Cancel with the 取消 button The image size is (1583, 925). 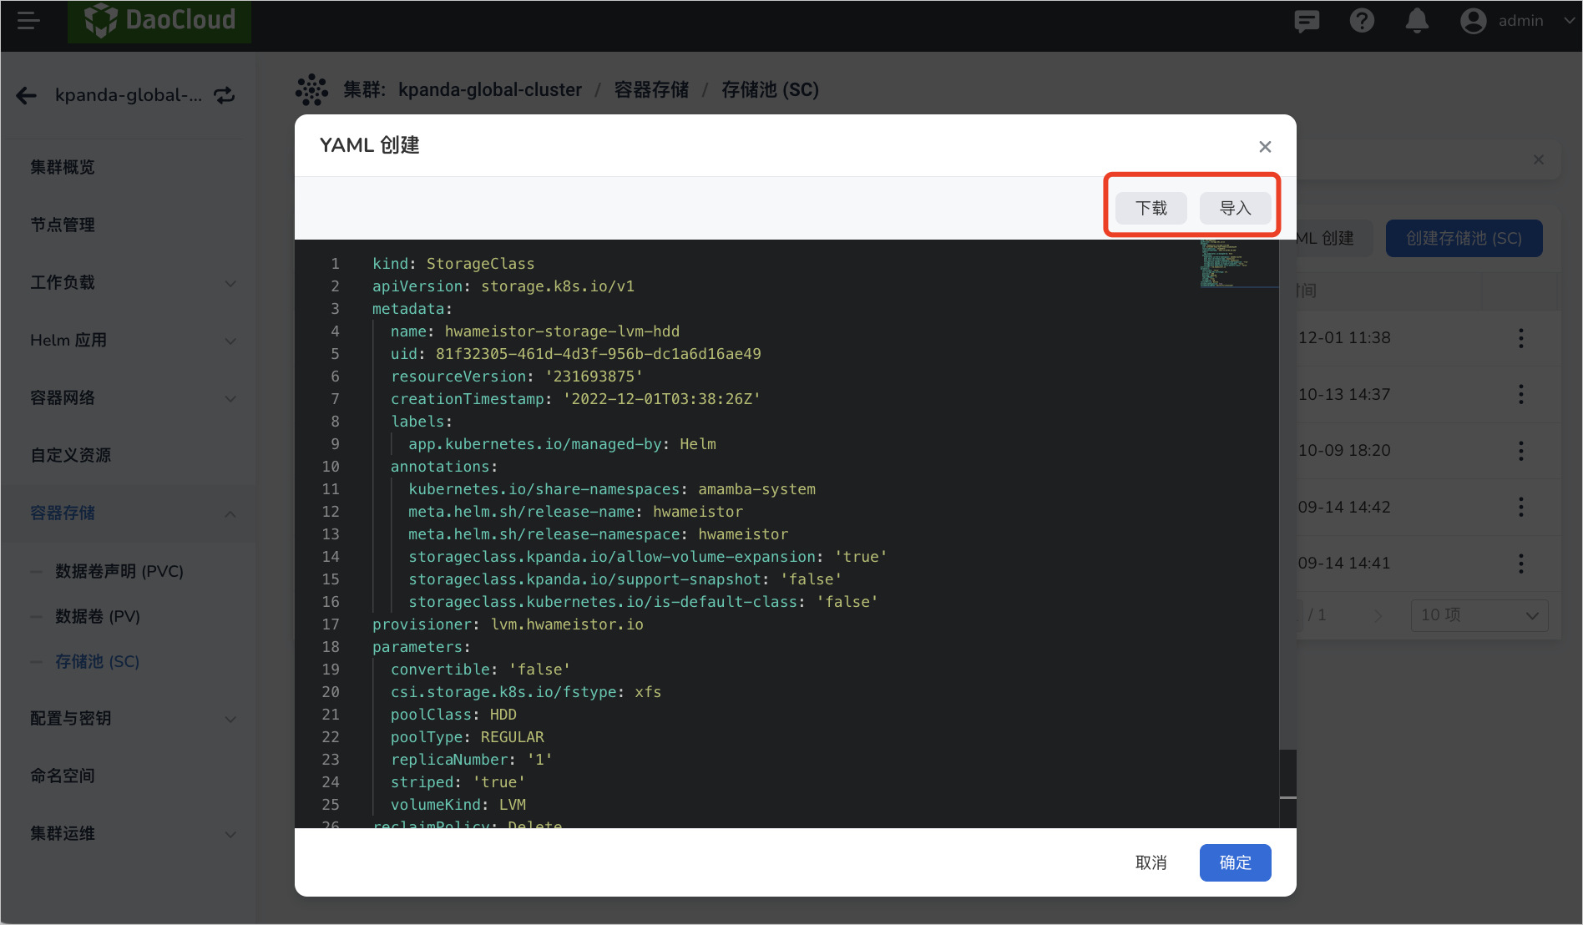pos(1151,862)
